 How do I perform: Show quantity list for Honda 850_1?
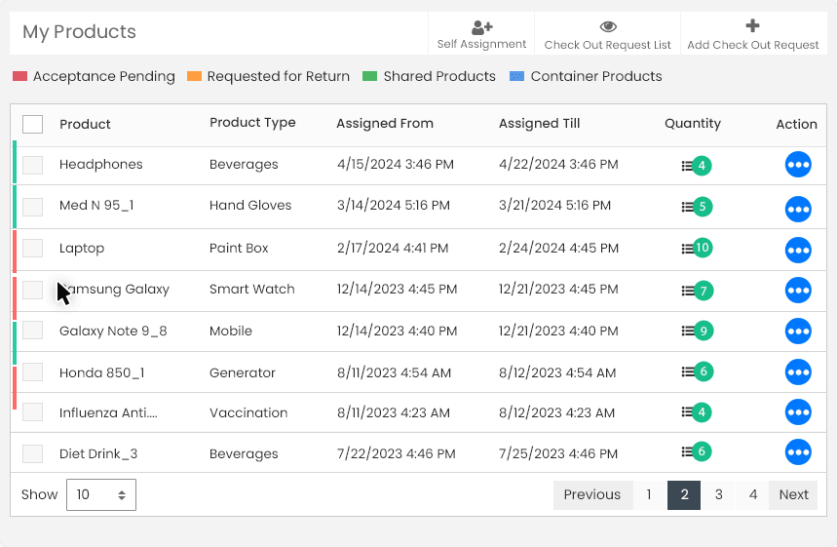688,372
